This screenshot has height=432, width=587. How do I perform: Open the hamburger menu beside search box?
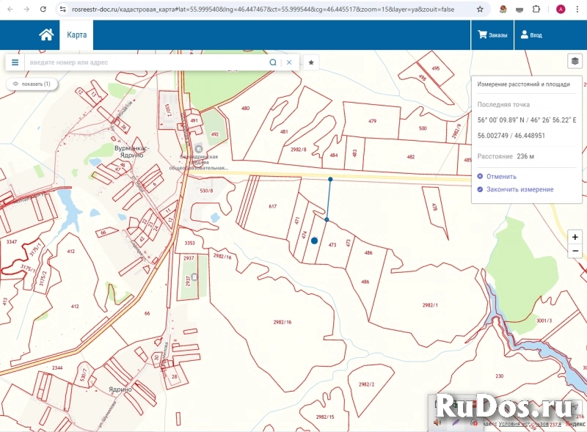coord(15,62)
